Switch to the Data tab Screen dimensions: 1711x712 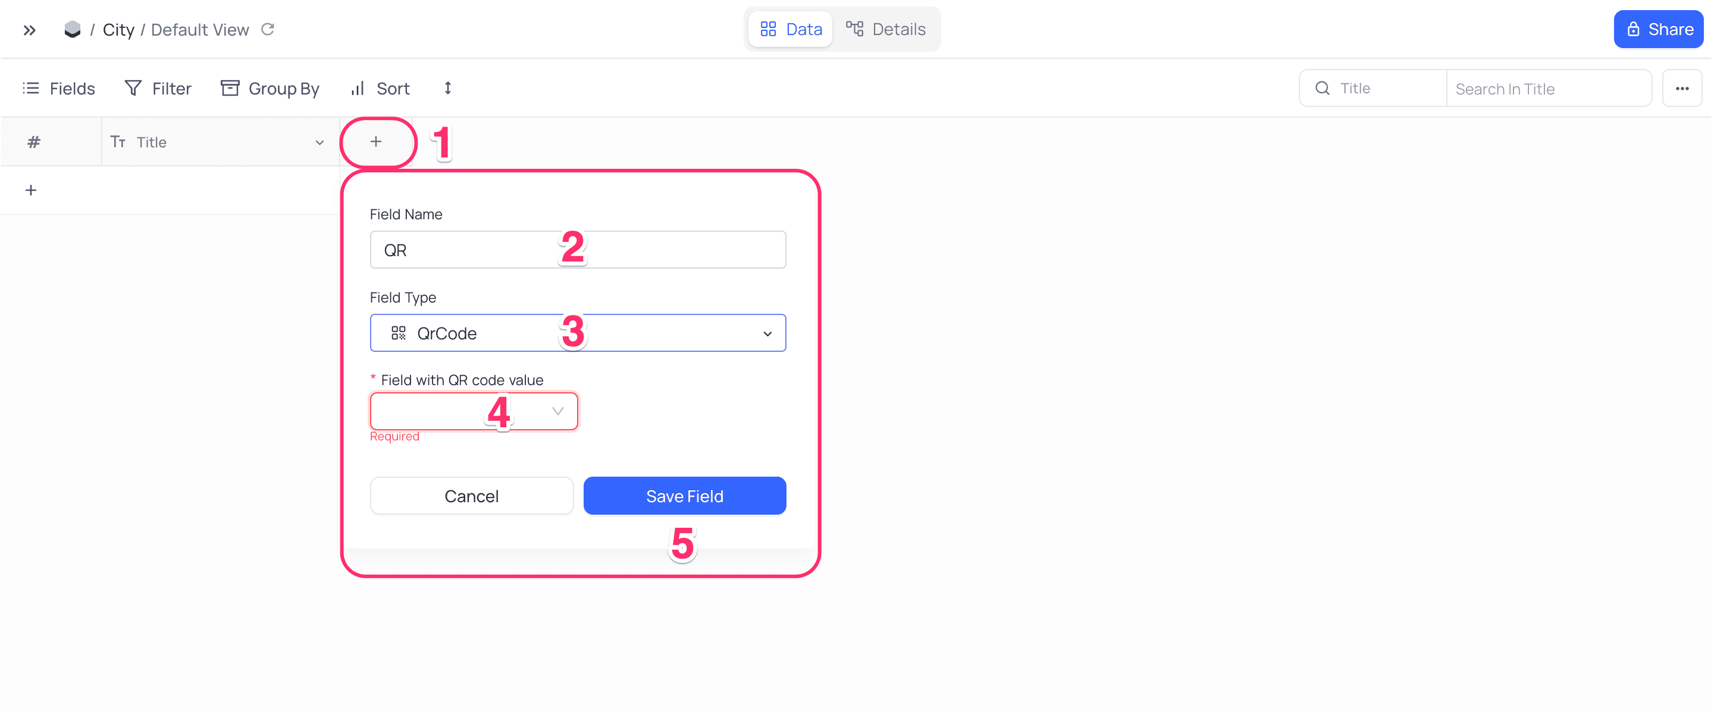coord(791,30)
